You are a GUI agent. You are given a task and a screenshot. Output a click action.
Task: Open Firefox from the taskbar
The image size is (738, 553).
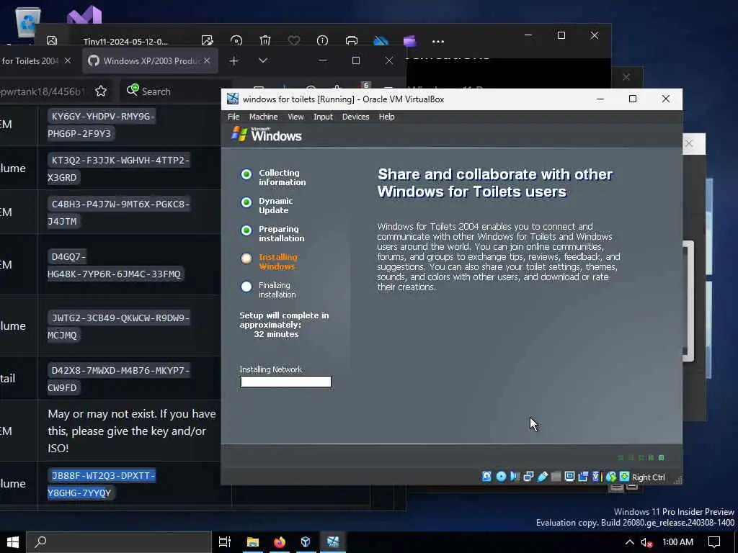click(x=280, y=542)
